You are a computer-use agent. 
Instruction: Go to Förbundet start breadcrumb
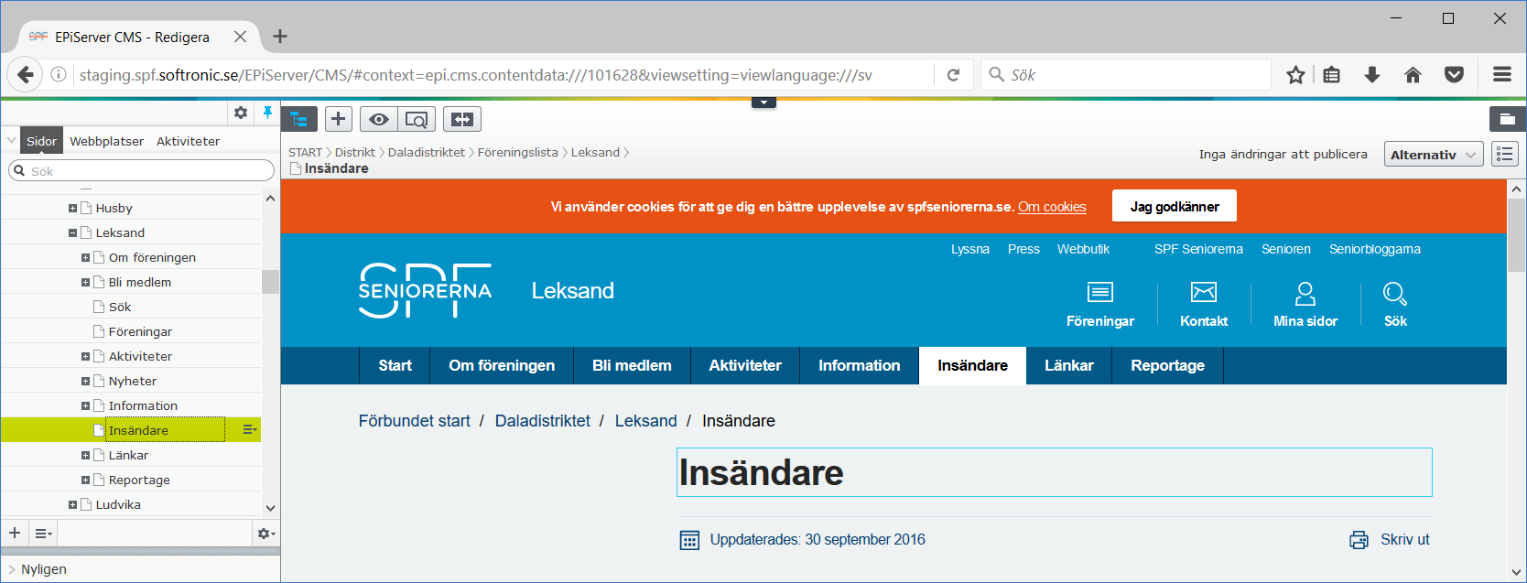(x=415, y=421)
